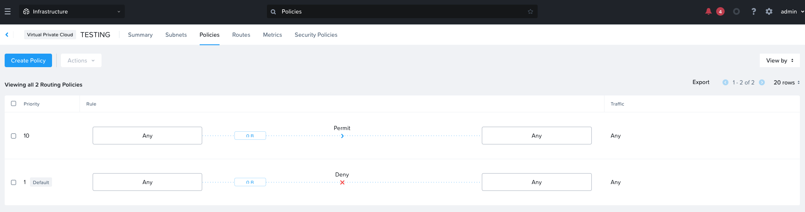Switch to the Subnets tab
805x212 pixels.
click(x=176, y=35)
